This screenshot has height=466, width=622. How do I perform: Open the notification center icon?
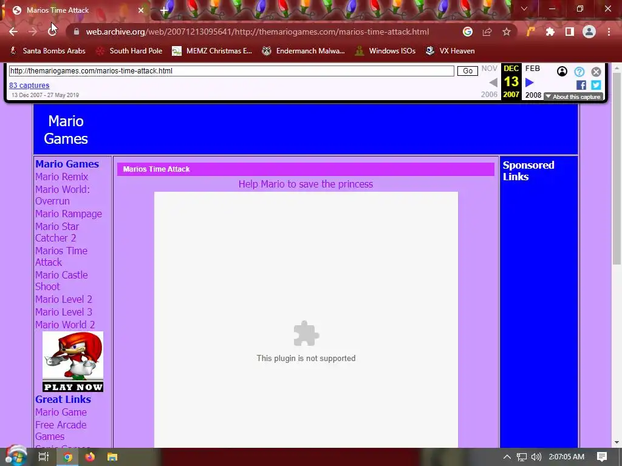(602, 457)
